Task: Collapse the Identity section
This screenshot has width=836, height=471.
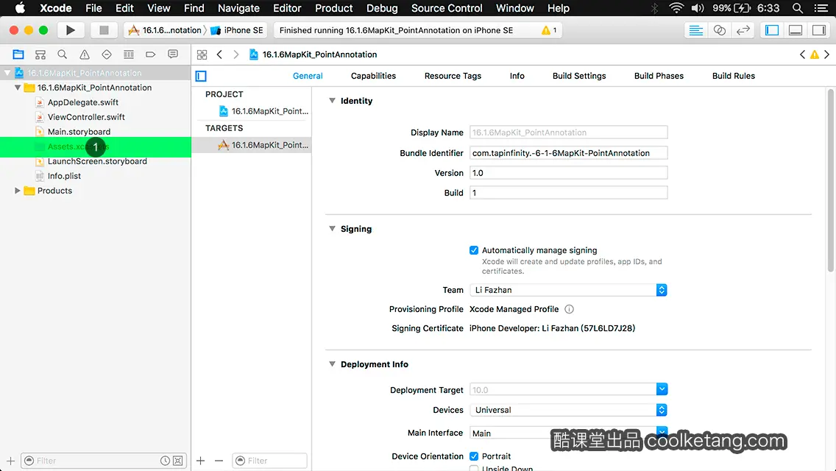Action: click(332, 100)
